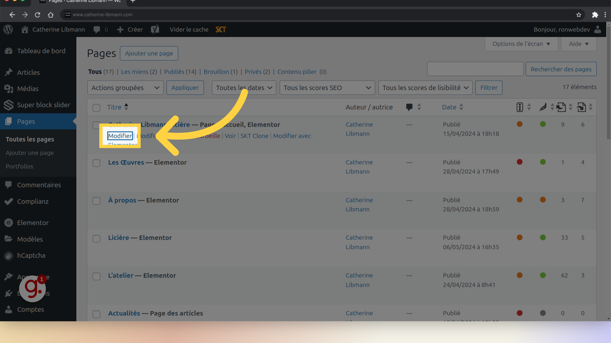The image size is (611, 343).
Task: Open Articles in the sidebar menu
Action: [38, 72]
